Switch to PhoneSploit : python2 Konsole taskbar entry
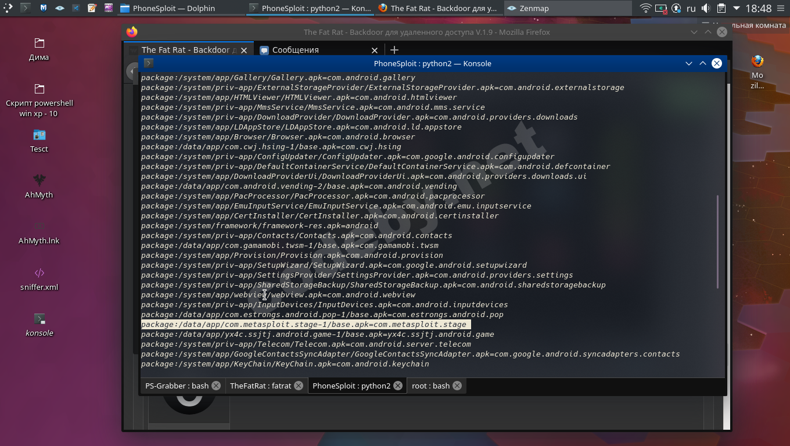 309,8
